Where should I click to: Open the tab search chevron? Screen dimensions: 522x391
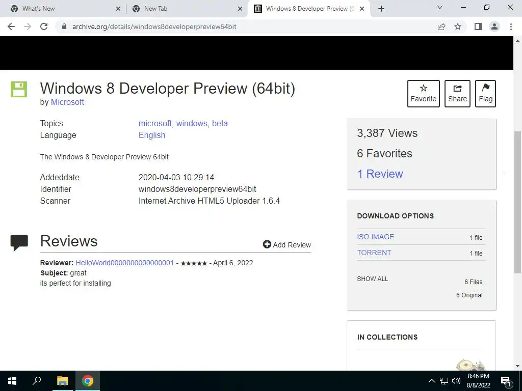click(x=440, y=7)
